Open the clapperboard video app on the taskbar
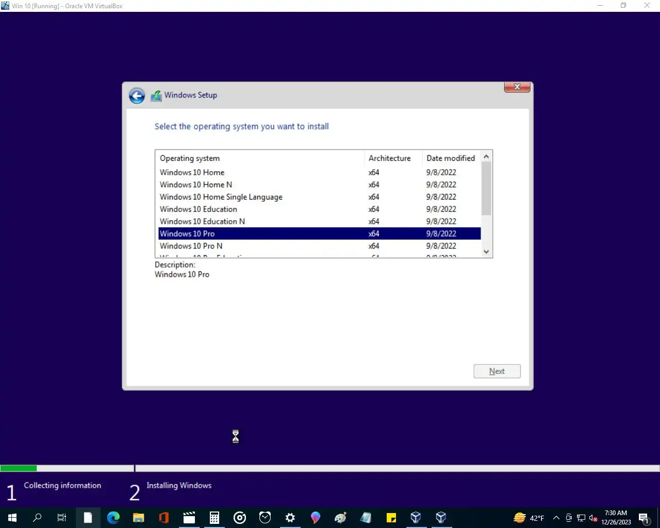This screenshot has height=528, width=660. (x=189, y=518)
